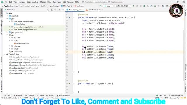
Task: Click the Apply Code Changes icon
Action: click(141, 6)
